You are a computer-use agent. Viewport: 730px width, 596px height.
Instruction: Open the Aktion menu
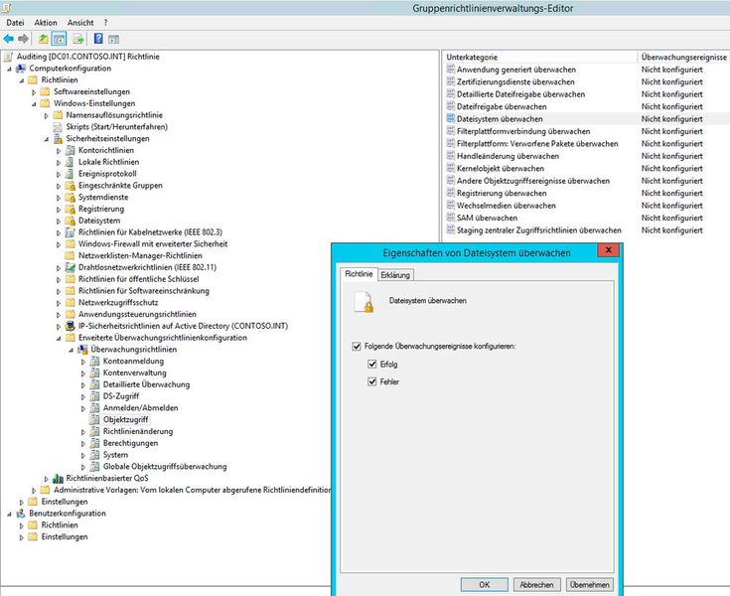46,22
